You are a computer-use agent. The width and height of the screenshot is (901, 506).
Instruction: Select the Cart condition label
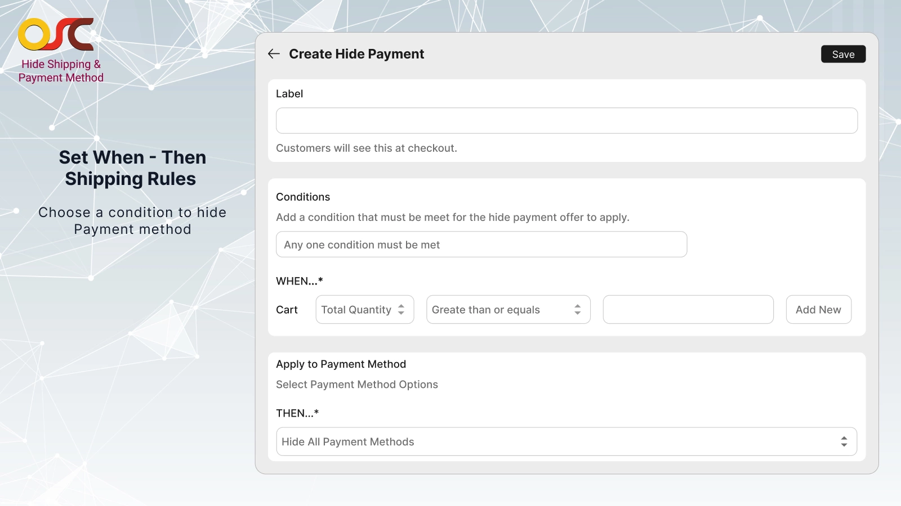tap(287, 309)
